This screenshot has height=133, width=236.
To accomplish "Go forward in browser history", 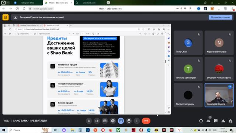I will coord(10,8).
